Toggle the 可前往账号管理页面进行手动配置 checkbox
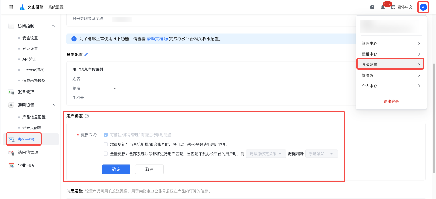 [106, 135]
